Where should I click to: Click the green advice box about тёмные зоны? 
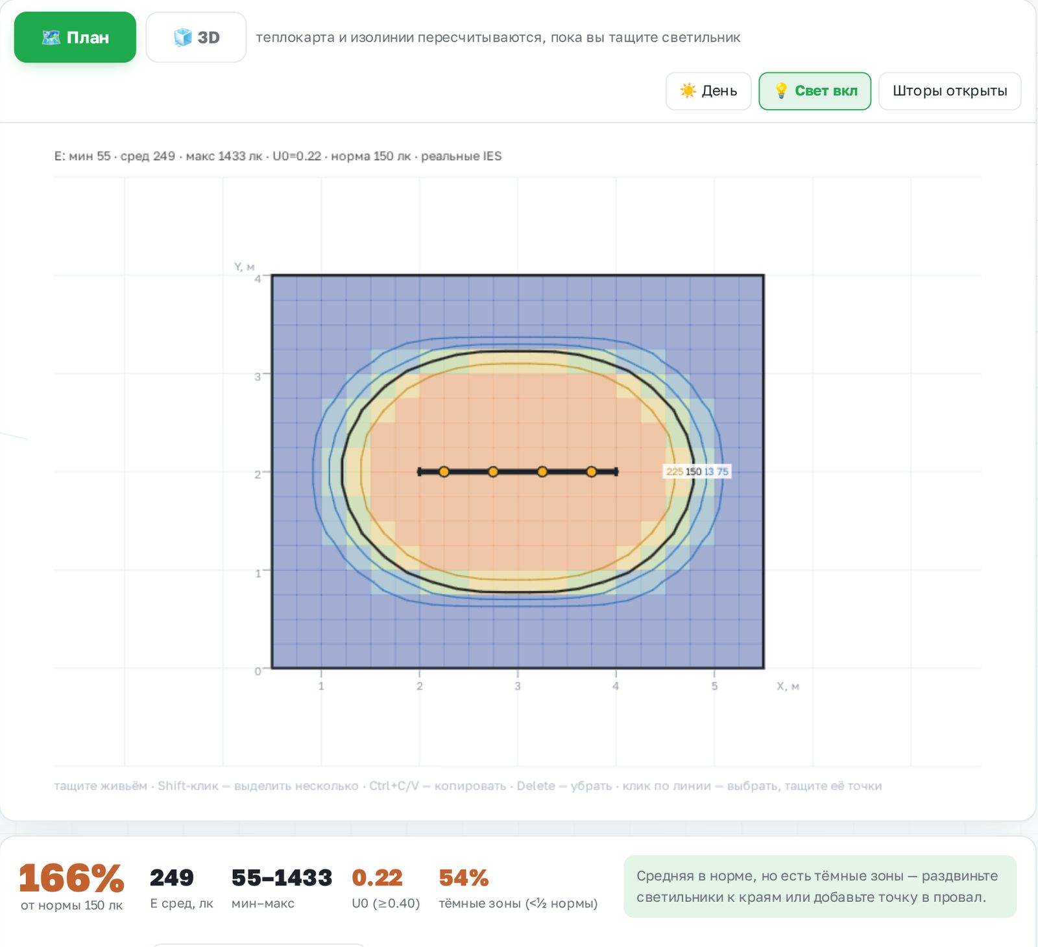point(820,886)
